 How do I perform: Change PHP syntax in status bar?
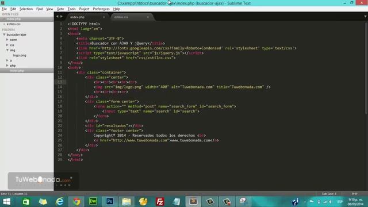pos(354,194)
